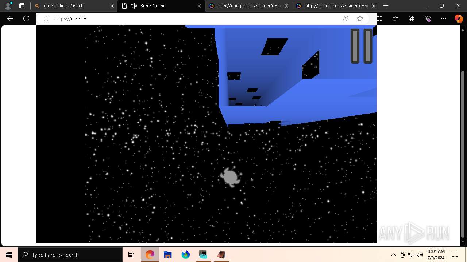Screen dimensions: 467x262
Task: Open the network status tray icon
Action: [411, 255]
